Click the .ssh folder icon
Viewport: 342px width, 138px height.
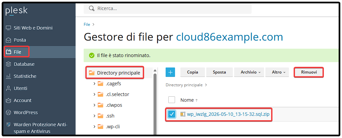(100, 116)
